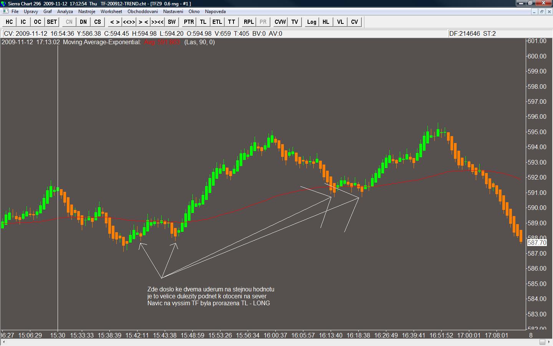Screen dimensions: 553x346
Task: Switch on Log scale with the Log button
Action: (x=312, y=22)
